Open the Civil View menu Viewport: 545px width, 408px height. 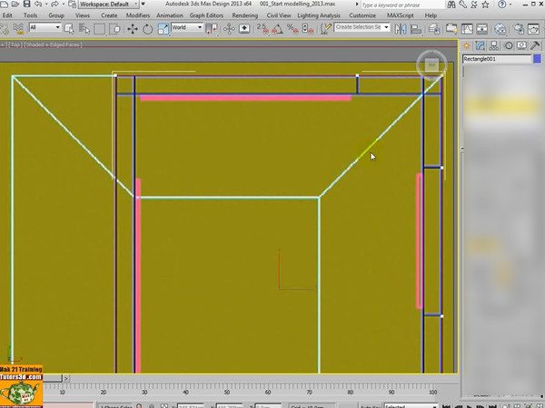pyautogui.click(x=279, y=15)
